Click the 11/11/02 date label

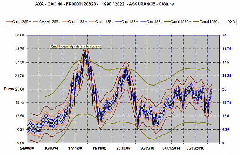click(x=99, y=148)
